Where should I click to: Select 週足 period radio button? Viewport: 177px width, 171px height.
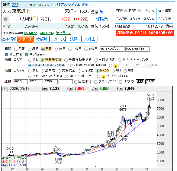click(x=29, y=49)
